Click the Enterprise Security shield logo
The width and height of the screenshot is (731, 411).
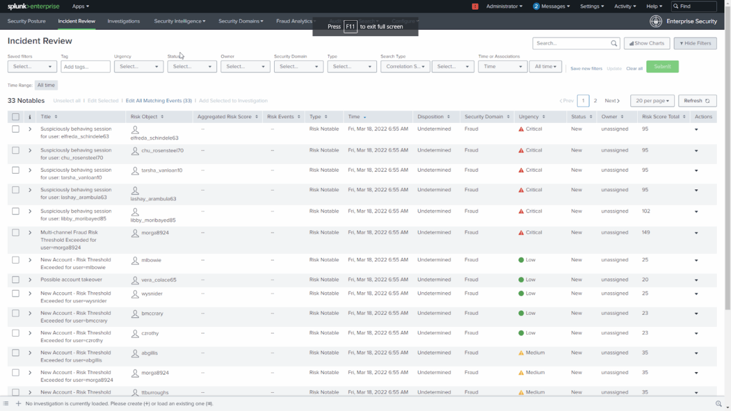pos(655,21)
